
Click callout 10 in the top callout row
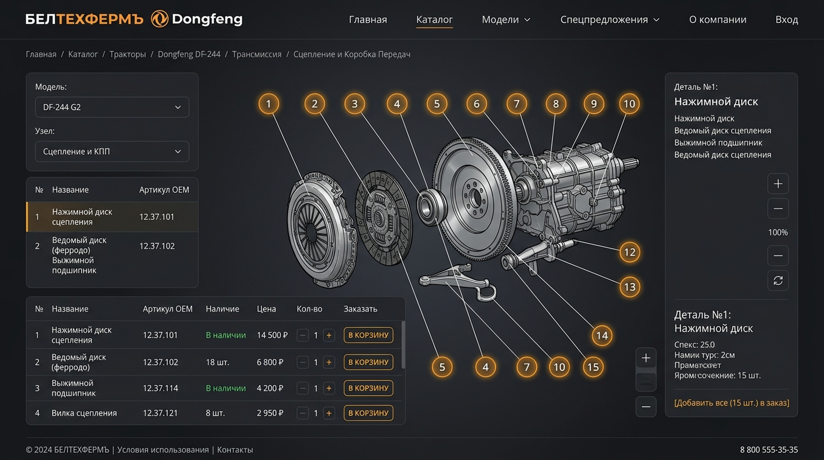pyautogui.click(x=629, y=104)
